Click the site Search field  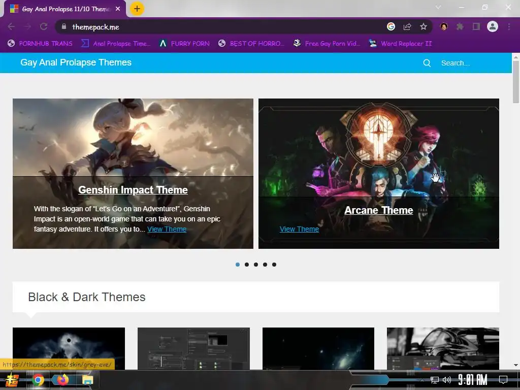tap(455, 63)
